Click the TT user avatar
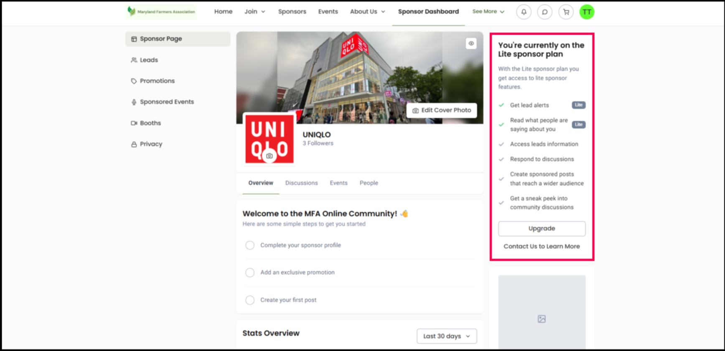 pos(587,12)
